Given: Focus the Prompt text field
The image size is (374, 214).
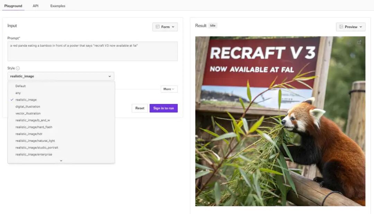Looking at the screenshot, I should 92,51.
